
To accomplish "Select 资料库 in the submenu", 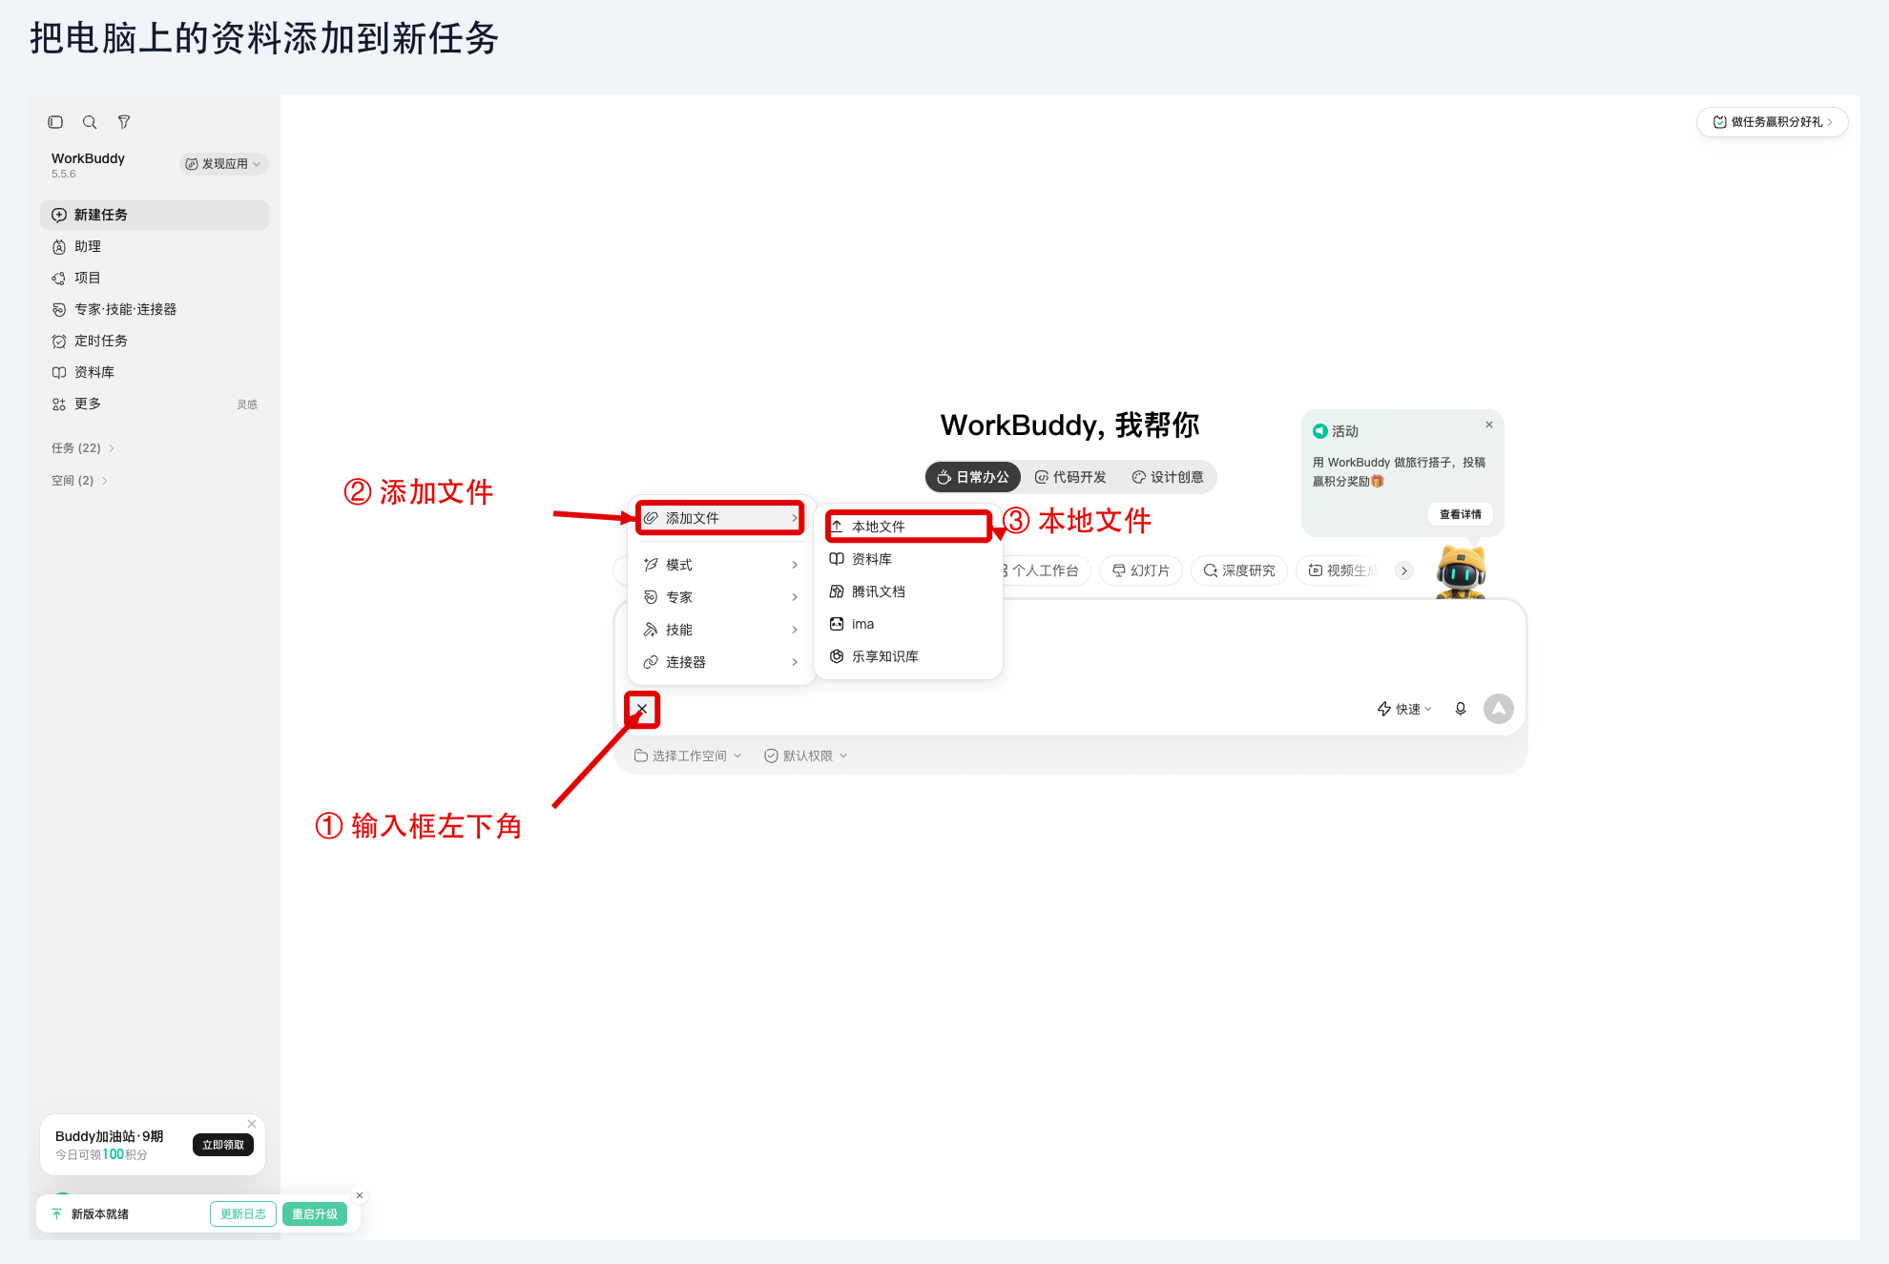I will coord(908,559).
